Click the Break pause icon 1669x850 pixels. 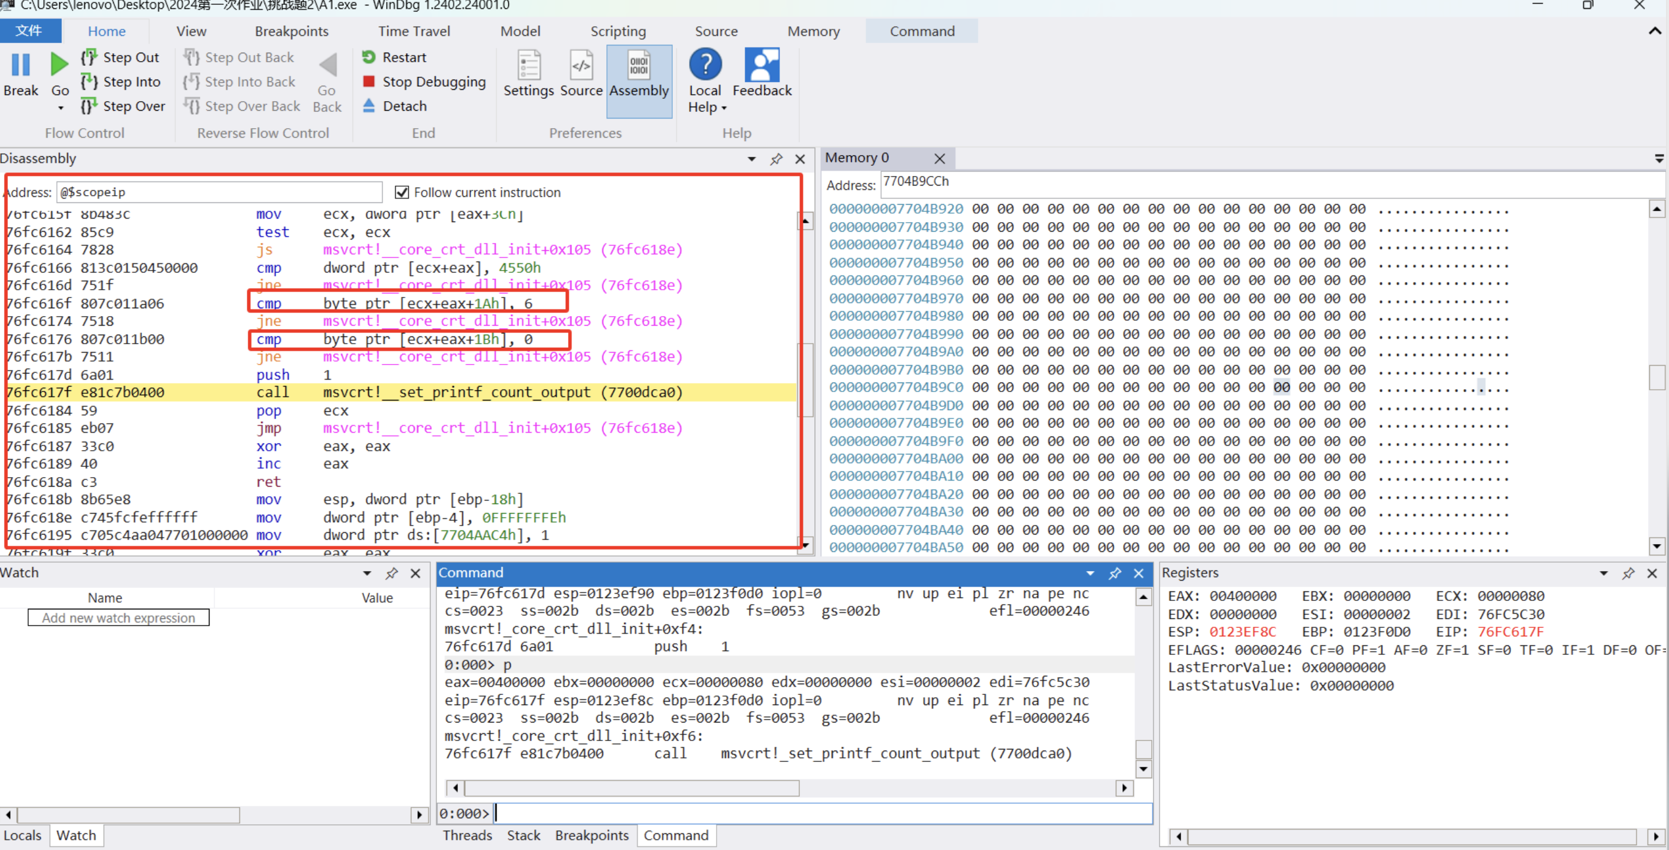click(x=21, y=65)
